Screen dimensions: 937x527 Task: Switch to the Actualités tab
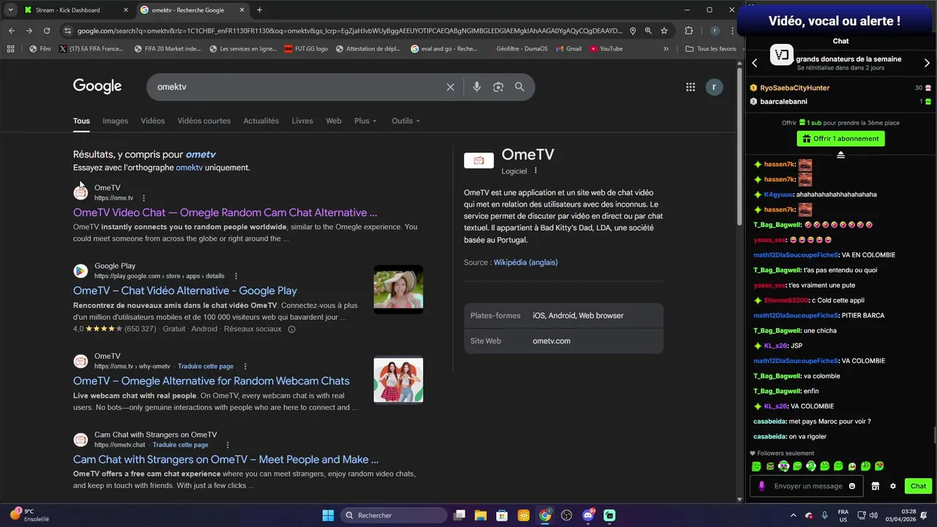(x=261, y=121)
